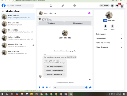This screenshot has height=96, width=127.
Task: Expand the Privacy & support section
Action: 109,47
